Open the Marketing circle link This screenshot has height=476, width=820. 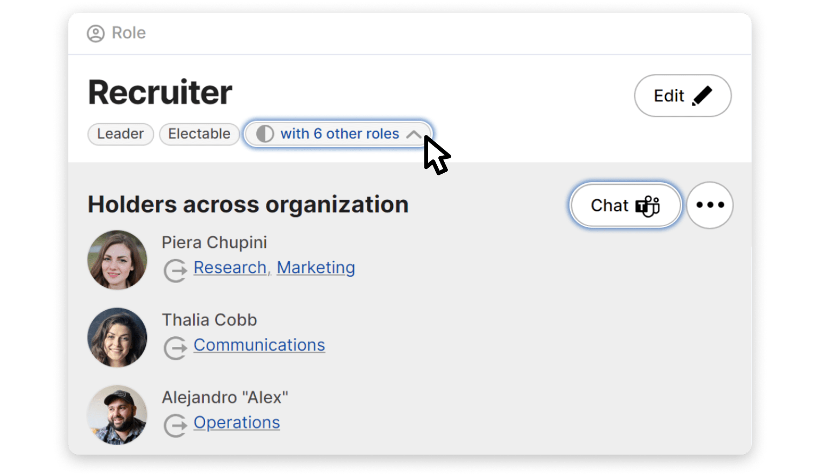pos(316,268)
